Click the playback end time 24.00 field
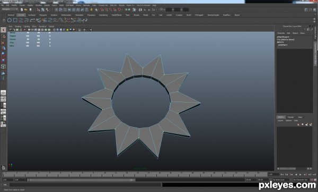Screen dimensions: 318x192 [251, 180]
